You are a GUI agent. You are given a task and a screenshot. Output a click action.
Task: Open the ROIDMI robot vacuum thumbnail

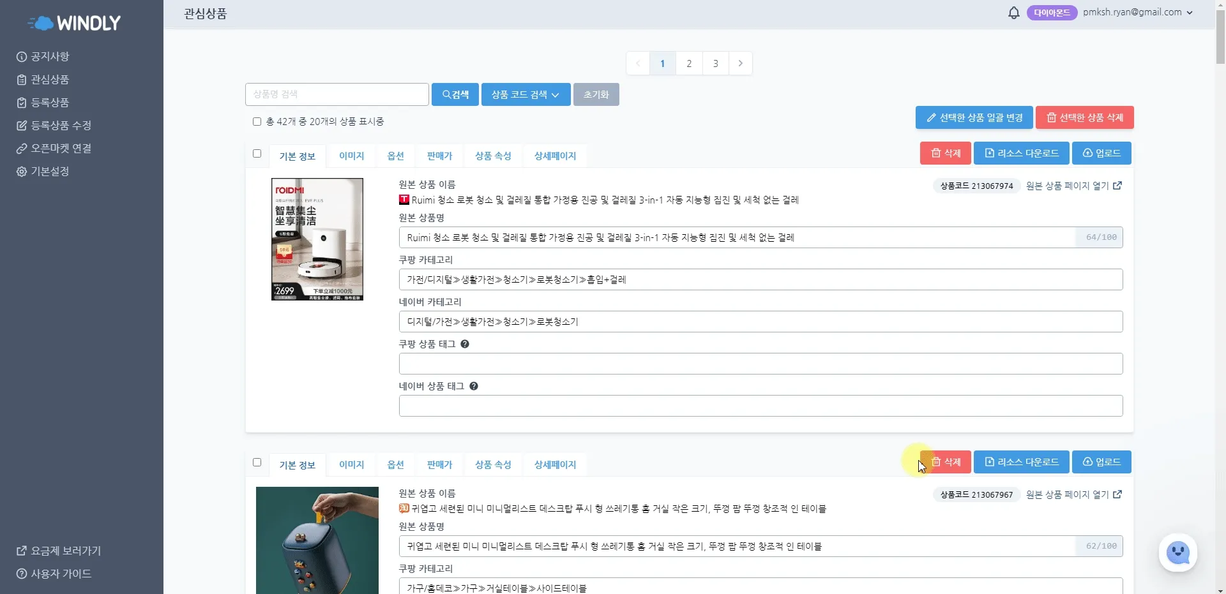point(317,239)
